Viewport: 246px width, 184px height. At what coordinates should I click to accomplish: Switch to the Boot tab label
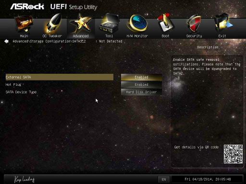click(x=165, y=36)
